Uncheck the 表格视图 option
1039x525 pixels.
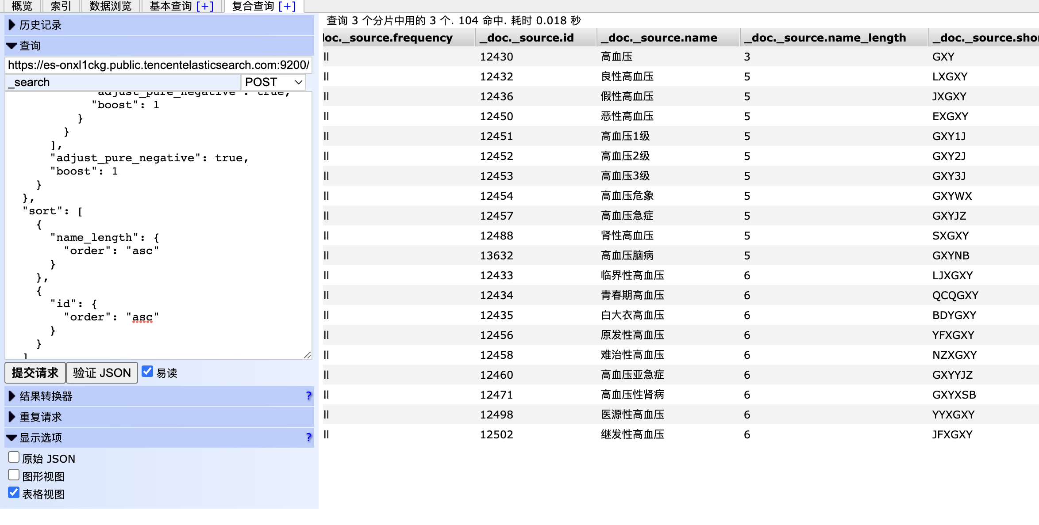pyautogui.click(x=14, y=492)
